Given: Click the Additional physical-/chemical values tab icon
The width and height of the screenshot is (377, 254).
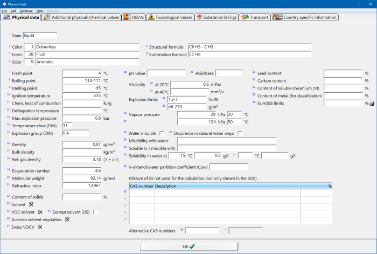Looking at the screenshot, I should (47, 17).
